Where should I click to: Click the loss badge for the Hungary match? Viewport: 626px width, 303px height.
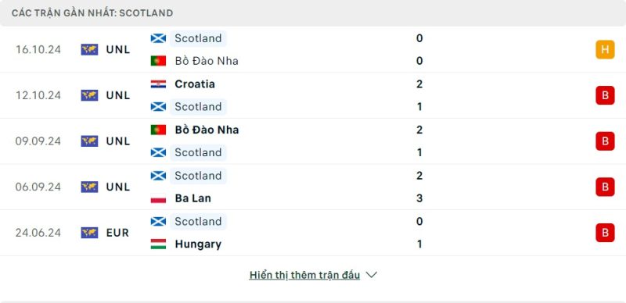click(x=605, y=233)
